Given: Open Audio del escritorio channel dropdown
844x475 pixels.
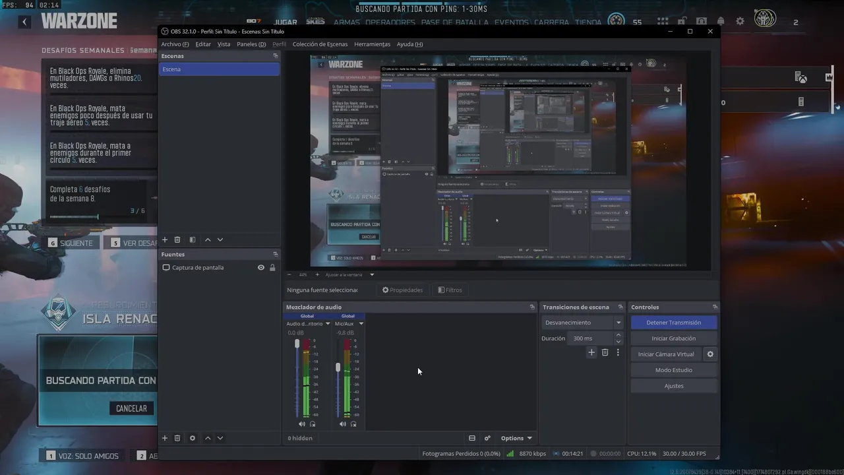Looking at the screenshot, I should (328, 324).
